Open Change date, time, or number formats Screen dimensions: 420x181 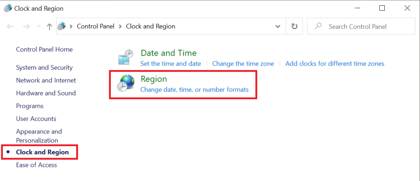click(194, 90)
